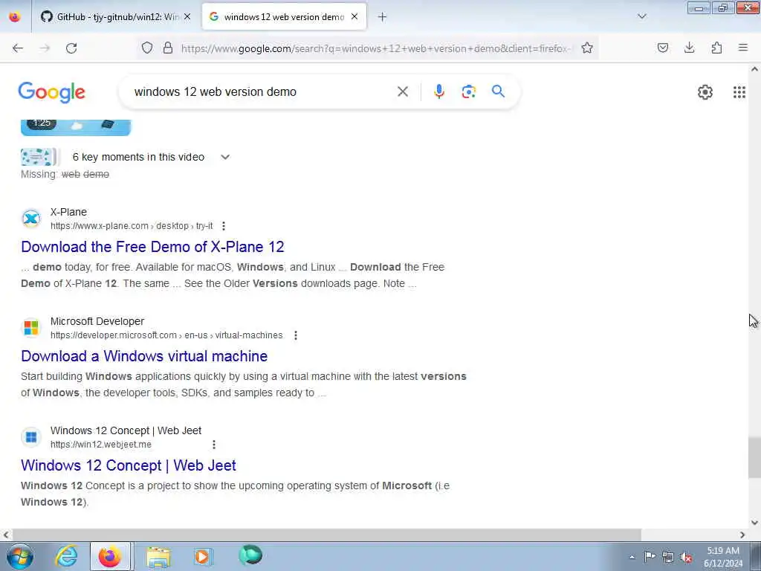Click the muted volume tray icon
The height and width of the screenshot is (571, 761).
point(686,557)
